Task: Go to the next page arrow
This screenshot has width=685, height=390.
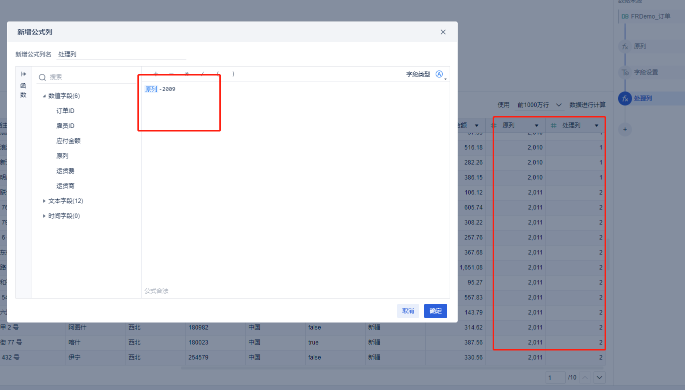Action: point(600,377)
